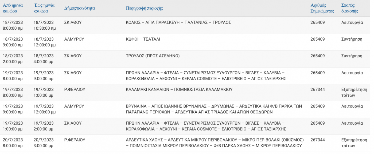Click 'Συντήρηση' in the ΤΡΟΥΛΟΣ (ΠΡΟΣ ΑΣΕΛΗΝΝΟ) row
Viewport: 374px width, 154px height.
[x=352, y=56]
